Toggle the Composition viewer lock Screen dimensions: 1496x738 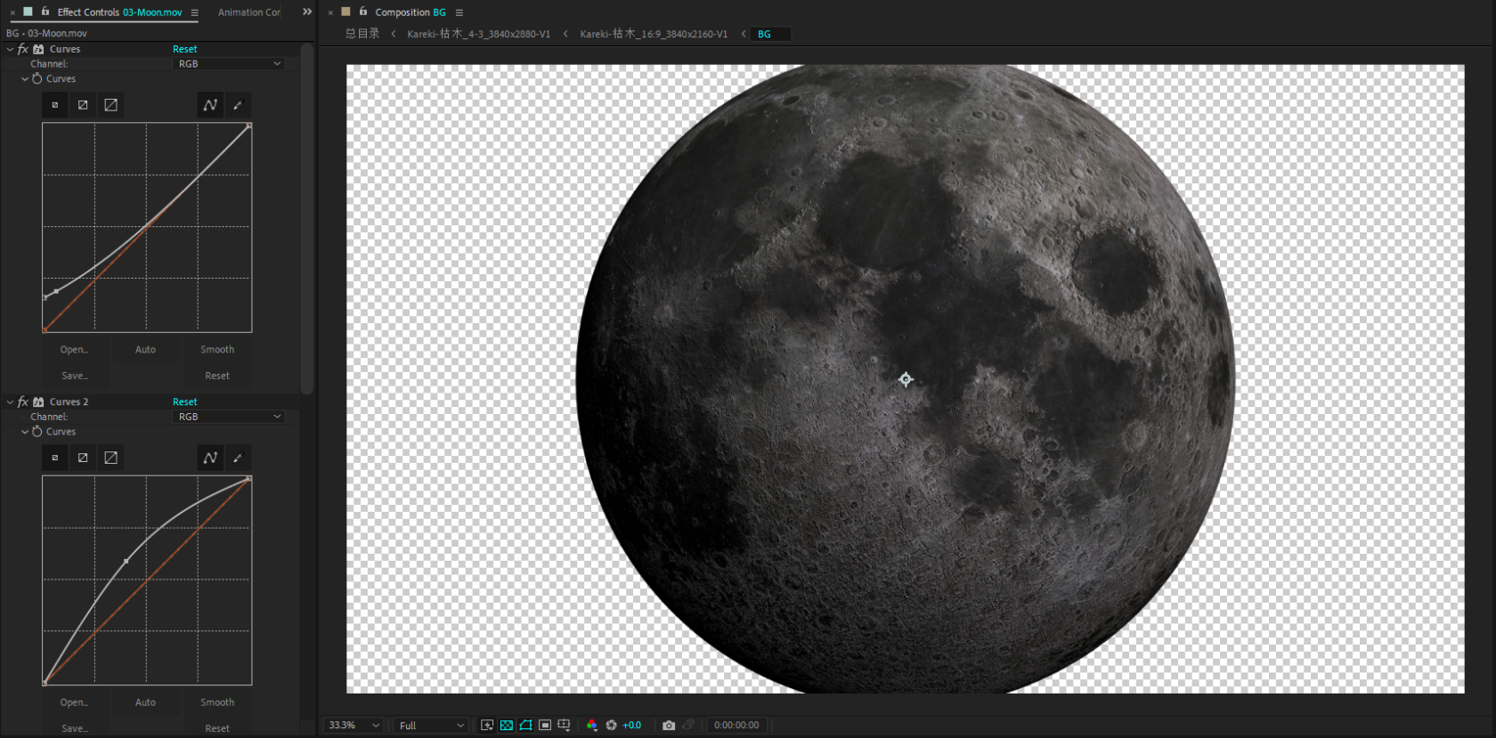(363, 12)
